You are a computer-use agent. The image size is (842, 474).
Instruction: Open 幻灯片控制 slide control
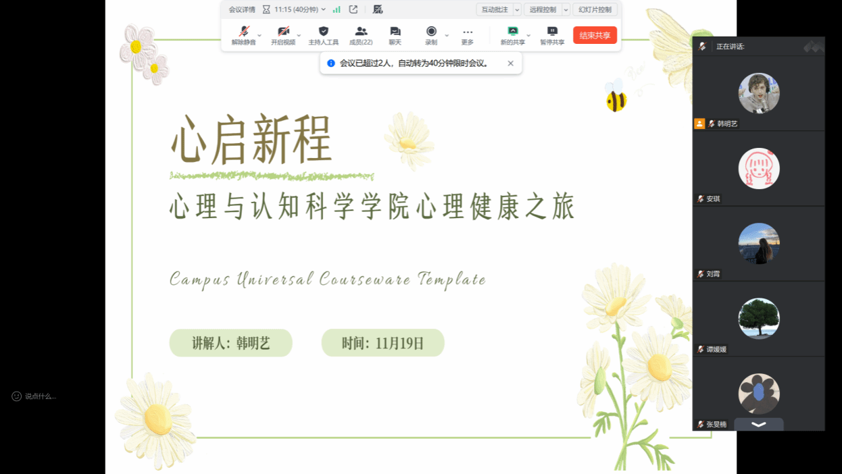(x=595, y=9)
